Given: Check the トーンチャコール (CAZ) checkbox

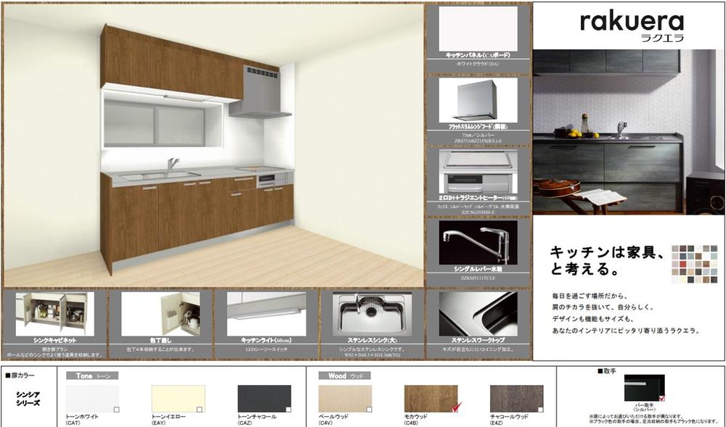Looking at the screenshot, I should click(x=288, y=410).
